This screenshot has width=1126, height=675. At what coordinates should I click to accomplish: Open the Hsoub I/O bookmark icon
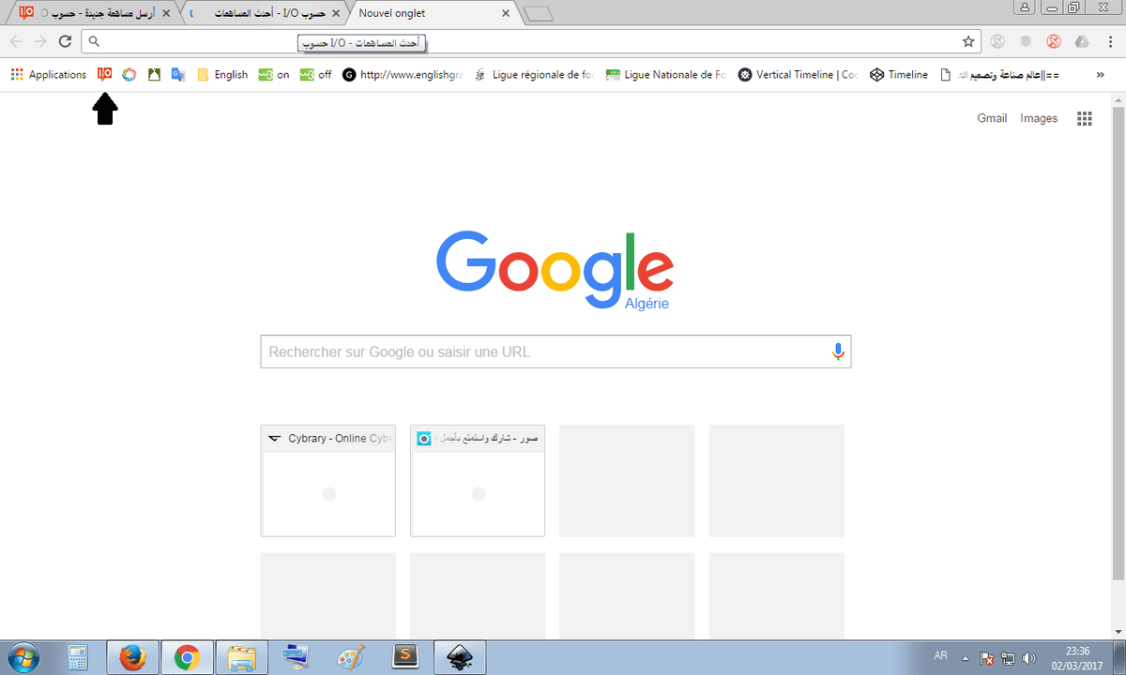coord(105,75)
